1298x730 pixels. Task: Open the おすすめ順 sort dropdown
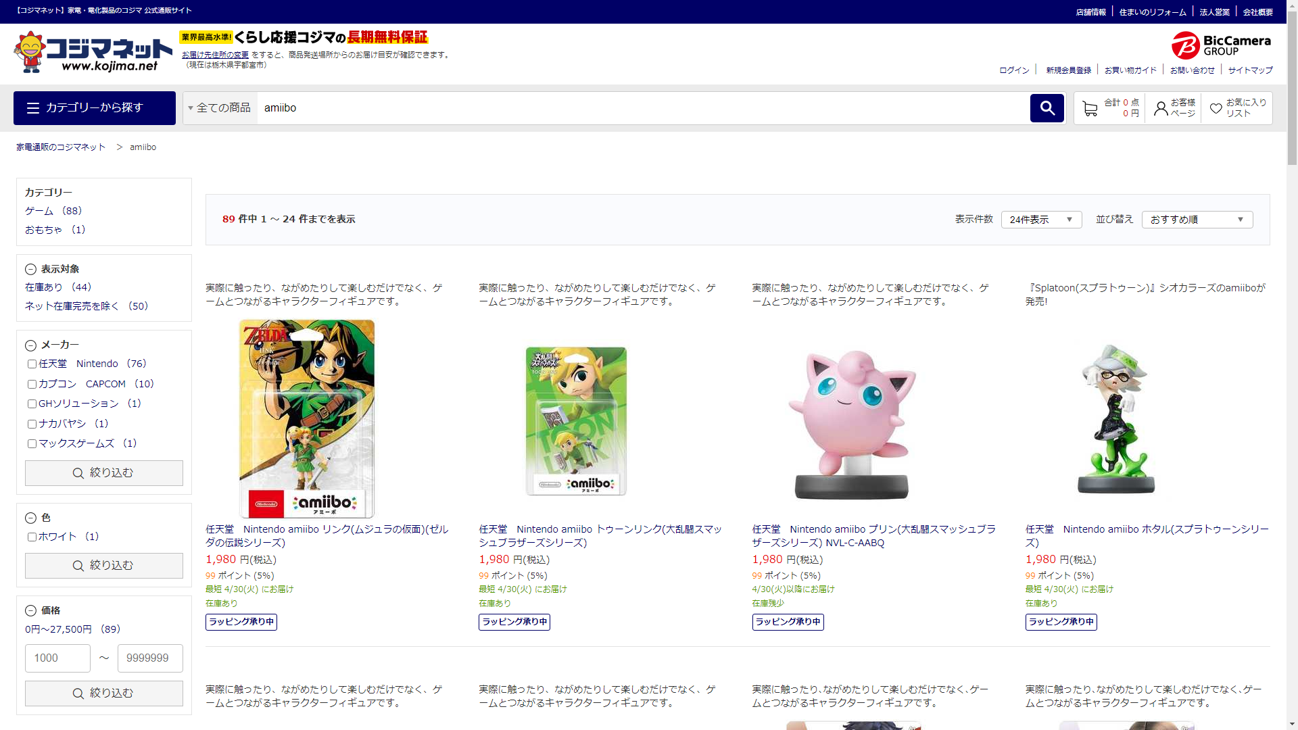[1197, 220]
